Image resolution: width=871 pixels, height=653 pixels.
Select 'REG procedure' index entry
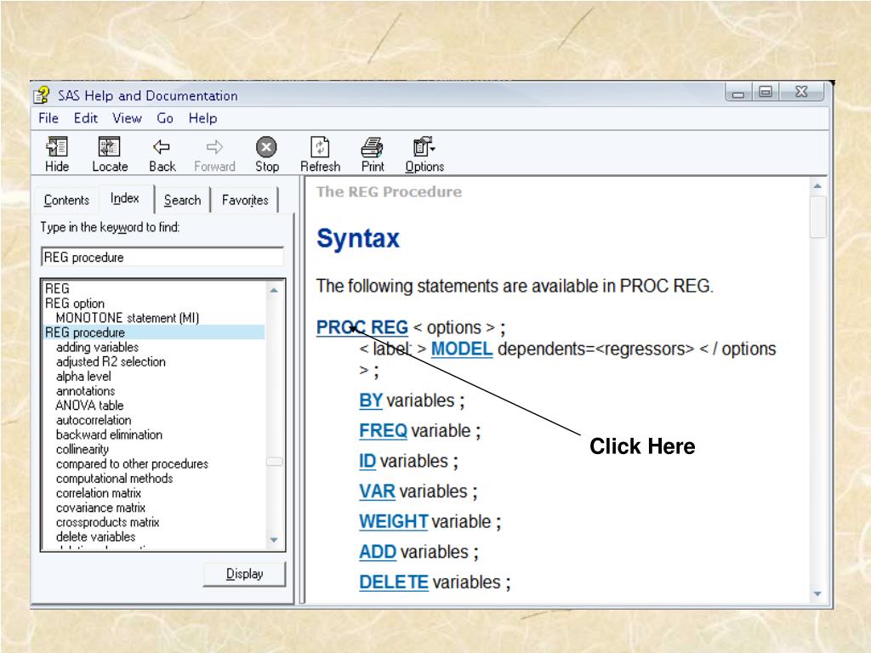pyautogui.click(x=154, y=332)
